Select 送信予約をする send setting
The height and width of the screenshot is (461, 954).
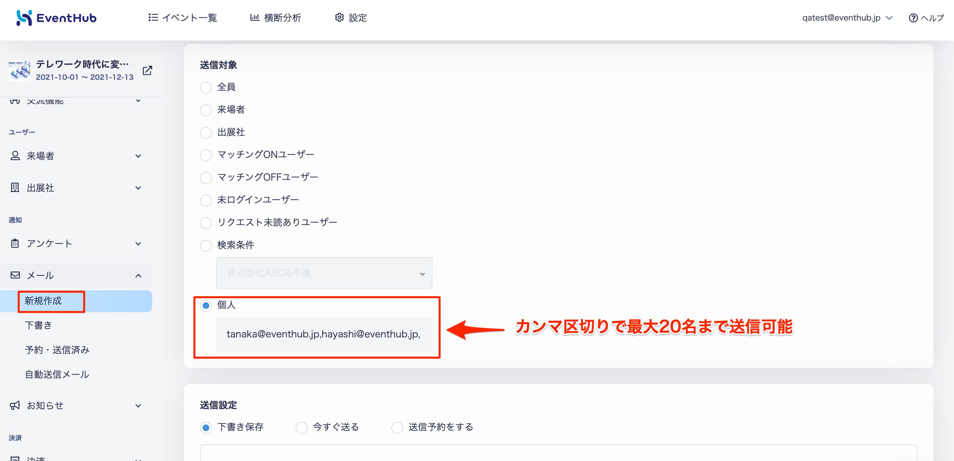[397, 428]
